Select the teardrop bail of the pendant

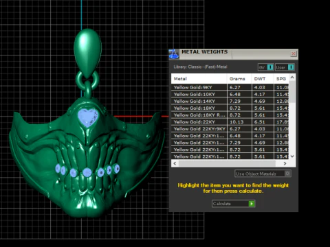pyautogui.click(x=87, y=53)
